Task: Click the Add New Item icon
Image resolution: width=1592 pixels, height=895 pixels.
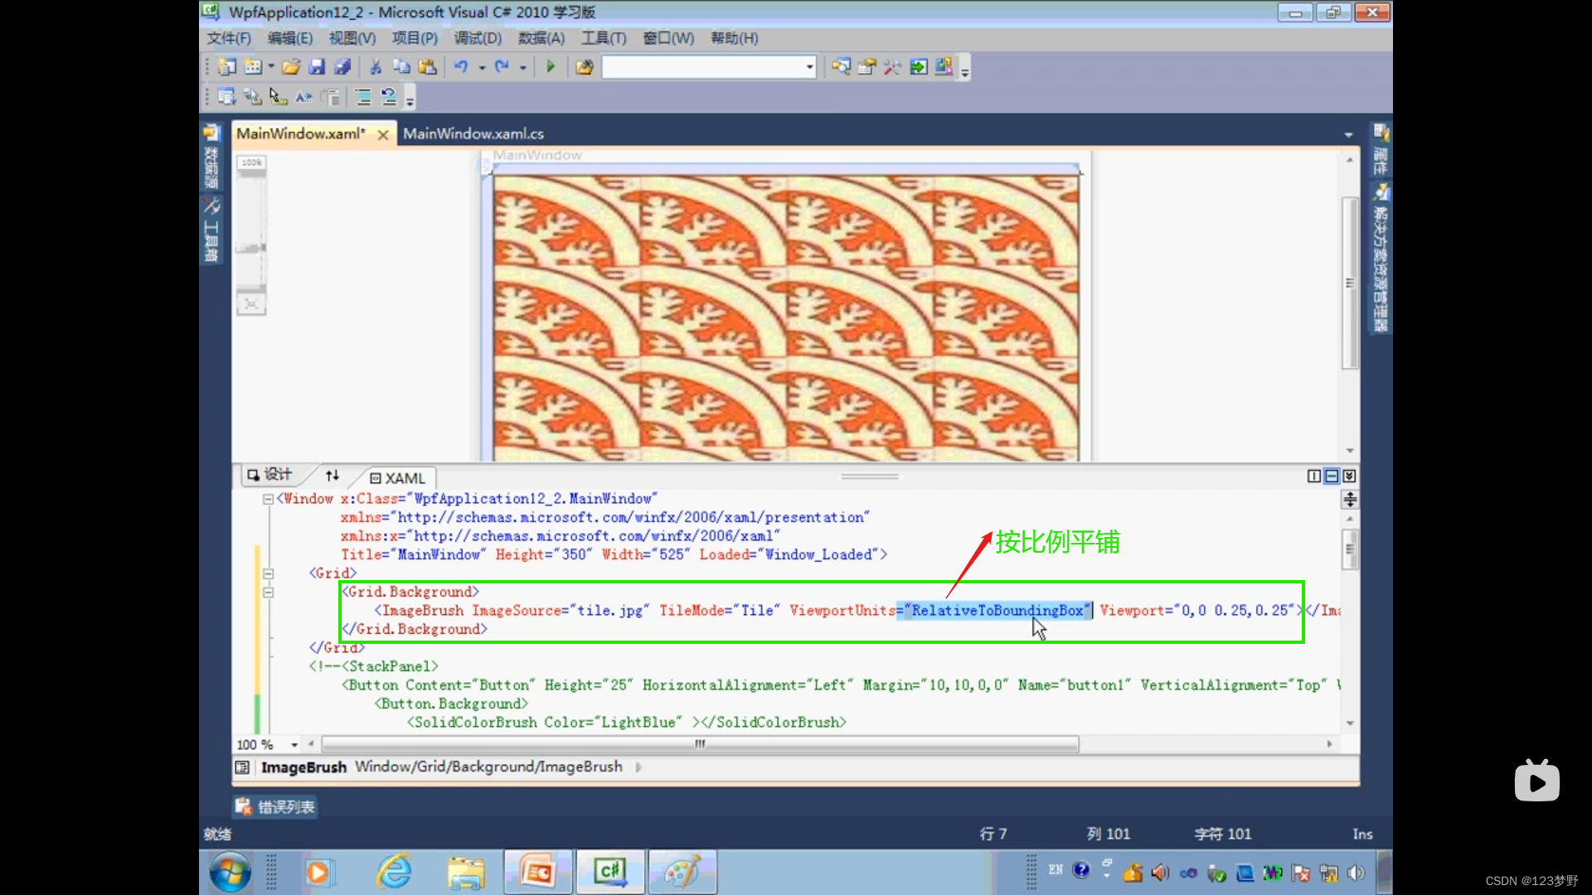Action: pyautogui.click(x=253, y=67)
